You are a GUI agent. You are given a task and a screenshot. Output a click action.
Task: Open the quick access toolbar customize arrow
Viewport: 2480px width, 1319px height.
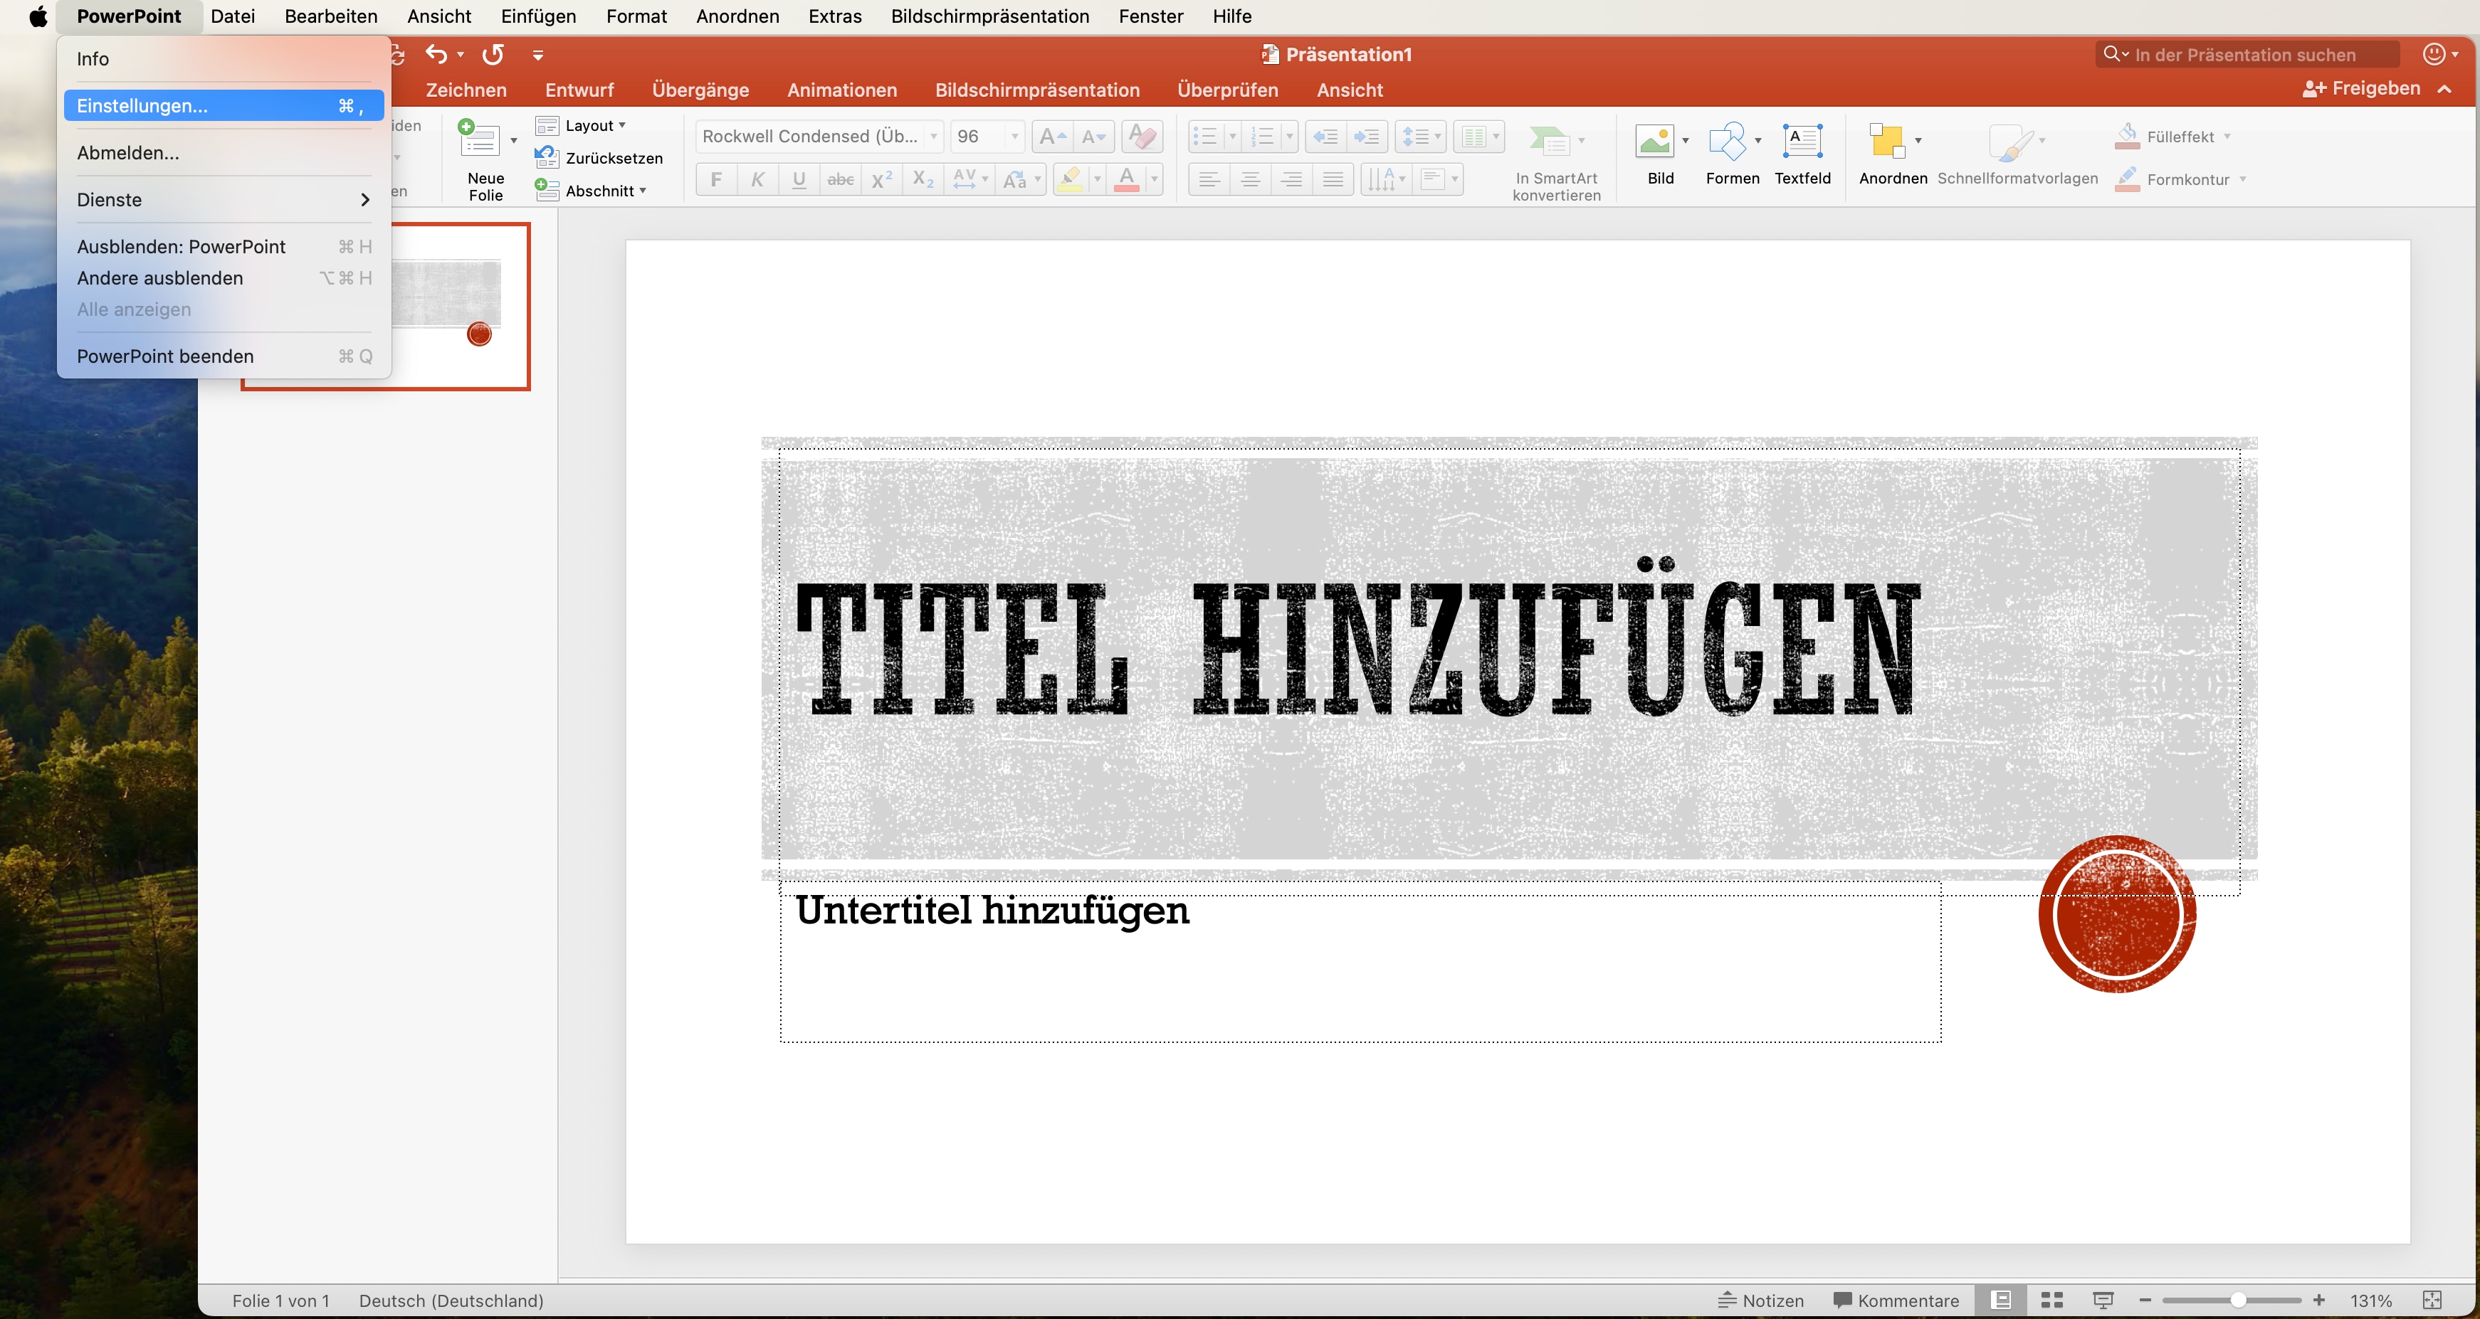click(x=538, y=55)
